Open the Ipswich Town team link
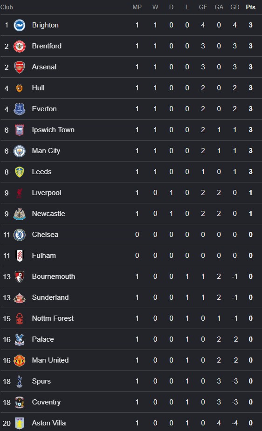Screen dimensions: 262x431 [x=53, y=130]
